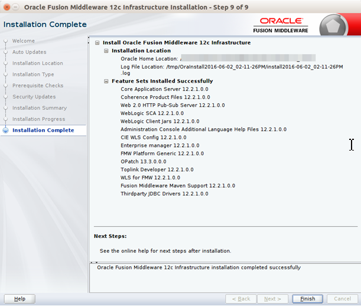Click the Cancel button

pyautogui.click(x=342, y=299)
